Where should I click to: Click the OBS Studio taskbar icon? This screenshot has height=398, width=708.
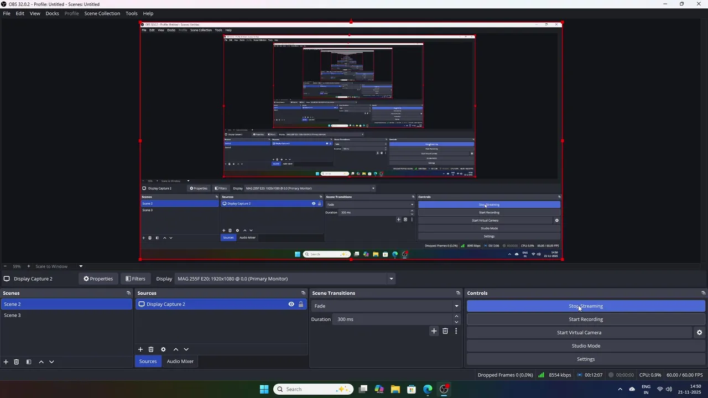click(x=444, y=389)
